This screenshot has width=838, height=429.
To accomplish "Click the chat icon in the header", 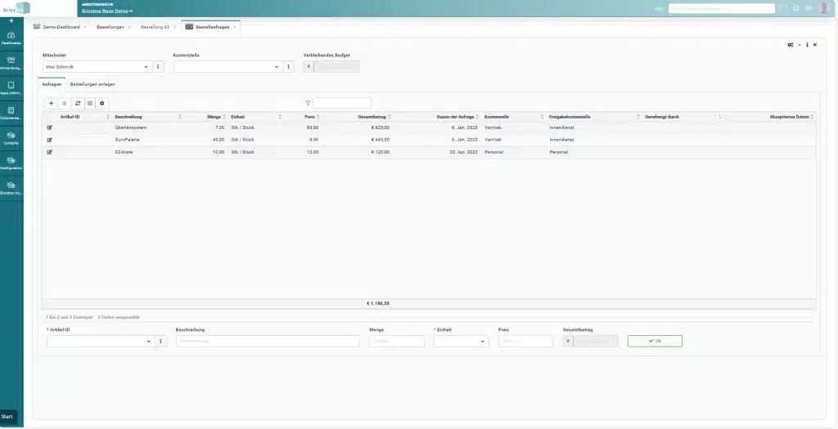I will (x=809, y=8).
